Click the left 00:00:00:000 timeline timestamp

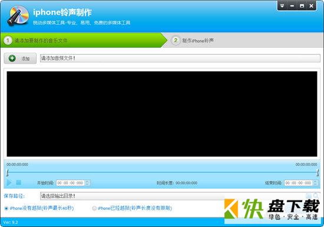(17, 165)
